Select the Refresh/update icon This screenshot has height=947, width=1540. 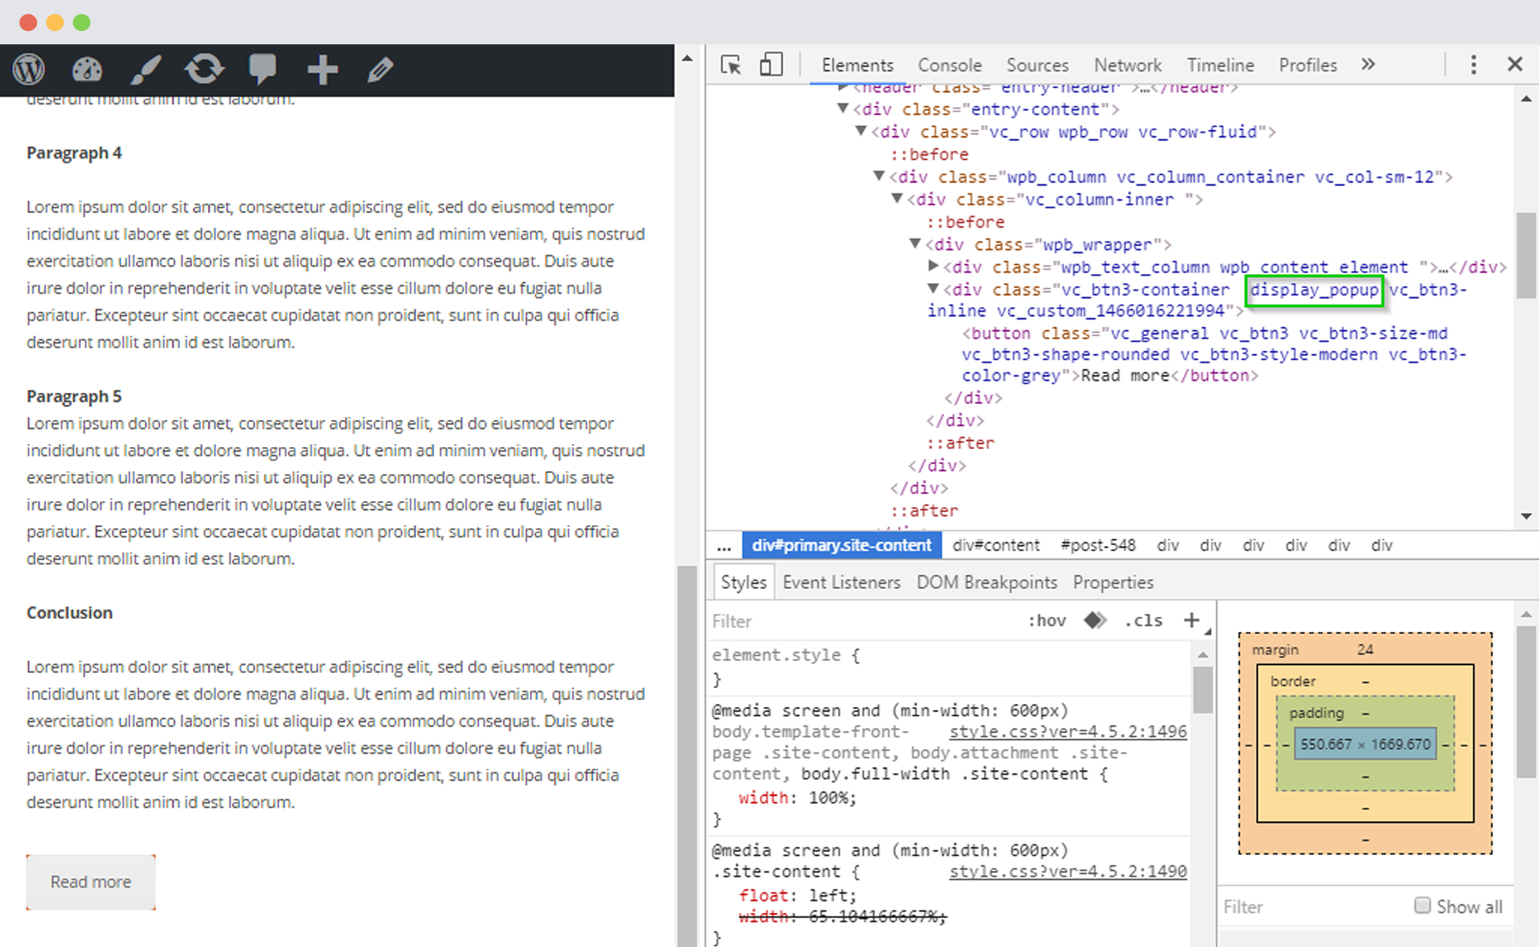click(202, 68)
